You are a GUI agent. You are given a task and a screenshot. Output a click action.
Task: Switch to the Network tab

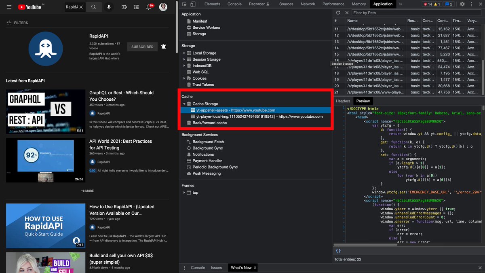308,4
